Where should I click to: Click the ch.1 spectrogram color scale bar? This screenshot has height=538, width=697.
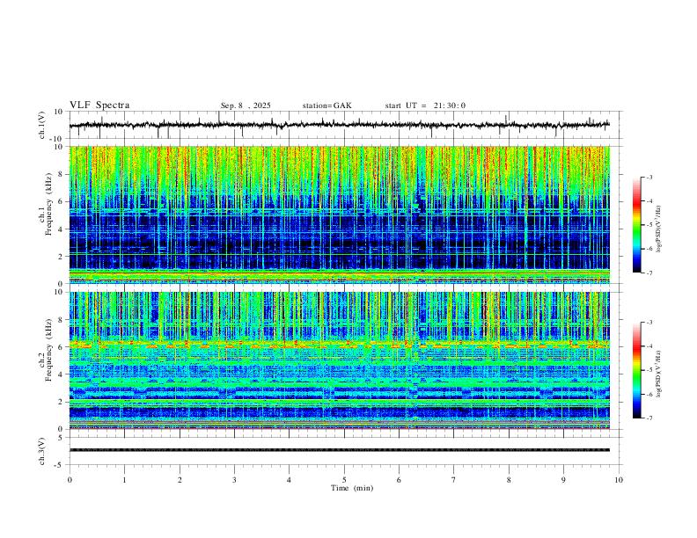pos(637,225)
